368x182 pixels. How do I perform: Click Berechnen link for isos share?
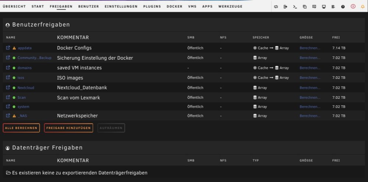click(x=310, y=77)
